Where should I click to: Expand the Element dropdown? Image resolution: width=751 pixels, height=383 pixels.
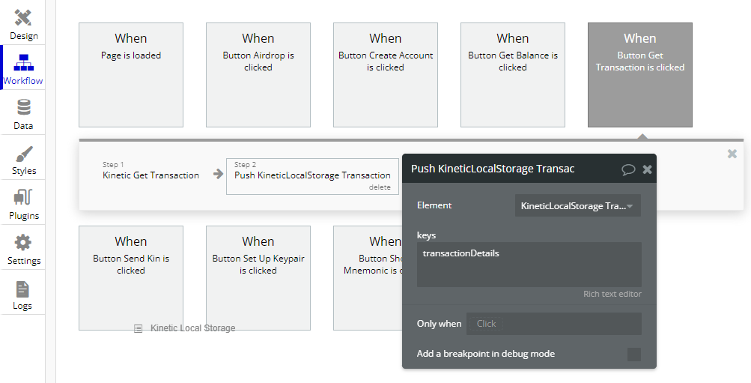[577, 205]
